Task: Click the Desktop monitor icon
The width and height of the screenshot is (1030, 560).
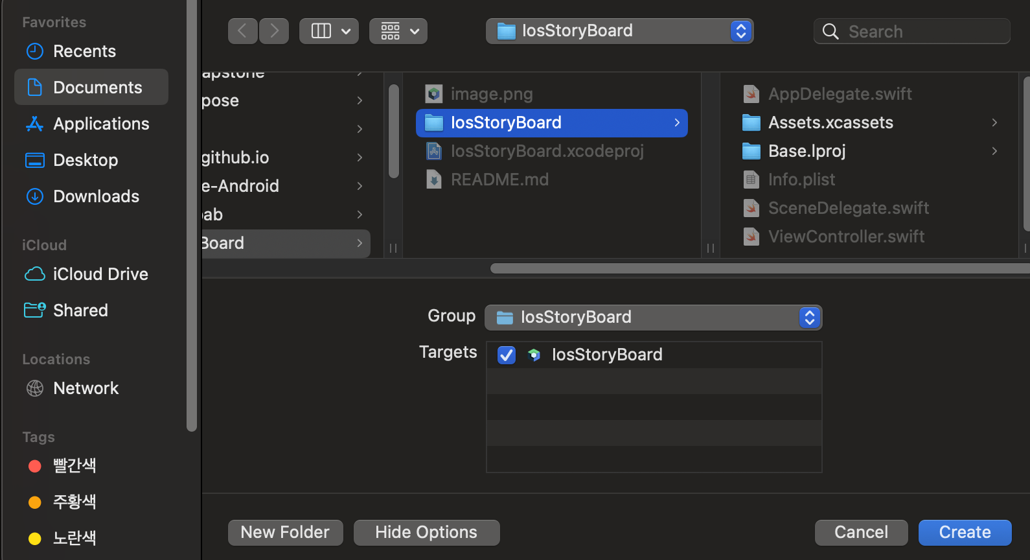Action: [35, 160]
